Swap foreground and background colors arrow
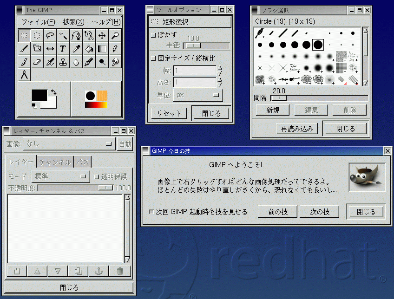The width and height of the screenshot is (394, 299). point(53,92)
